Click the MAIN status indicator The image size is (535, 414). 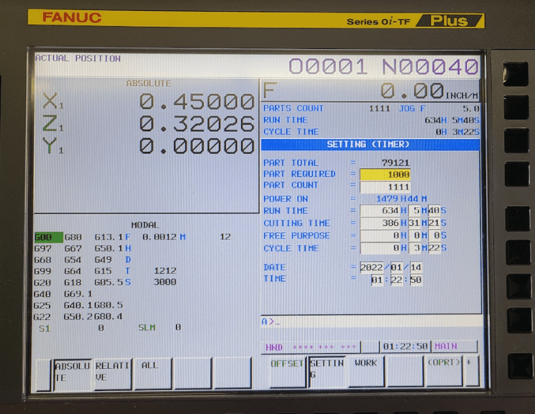(446, 346)
